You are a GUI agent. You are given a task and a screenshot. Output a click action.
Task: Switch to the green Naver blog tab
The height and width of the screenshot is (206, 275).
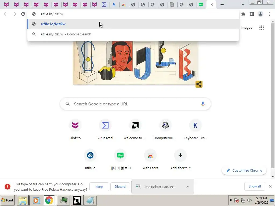[x=201, y=5]
